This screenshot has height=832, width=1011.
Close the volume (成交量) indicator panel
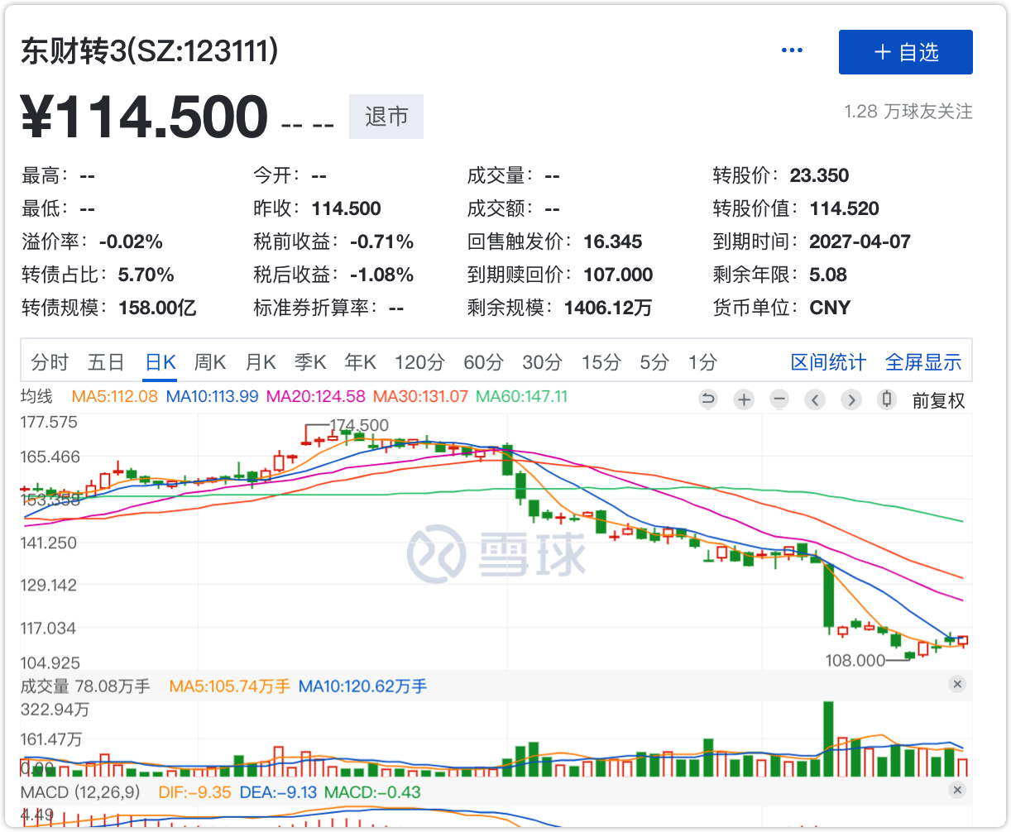pos(957,684)
